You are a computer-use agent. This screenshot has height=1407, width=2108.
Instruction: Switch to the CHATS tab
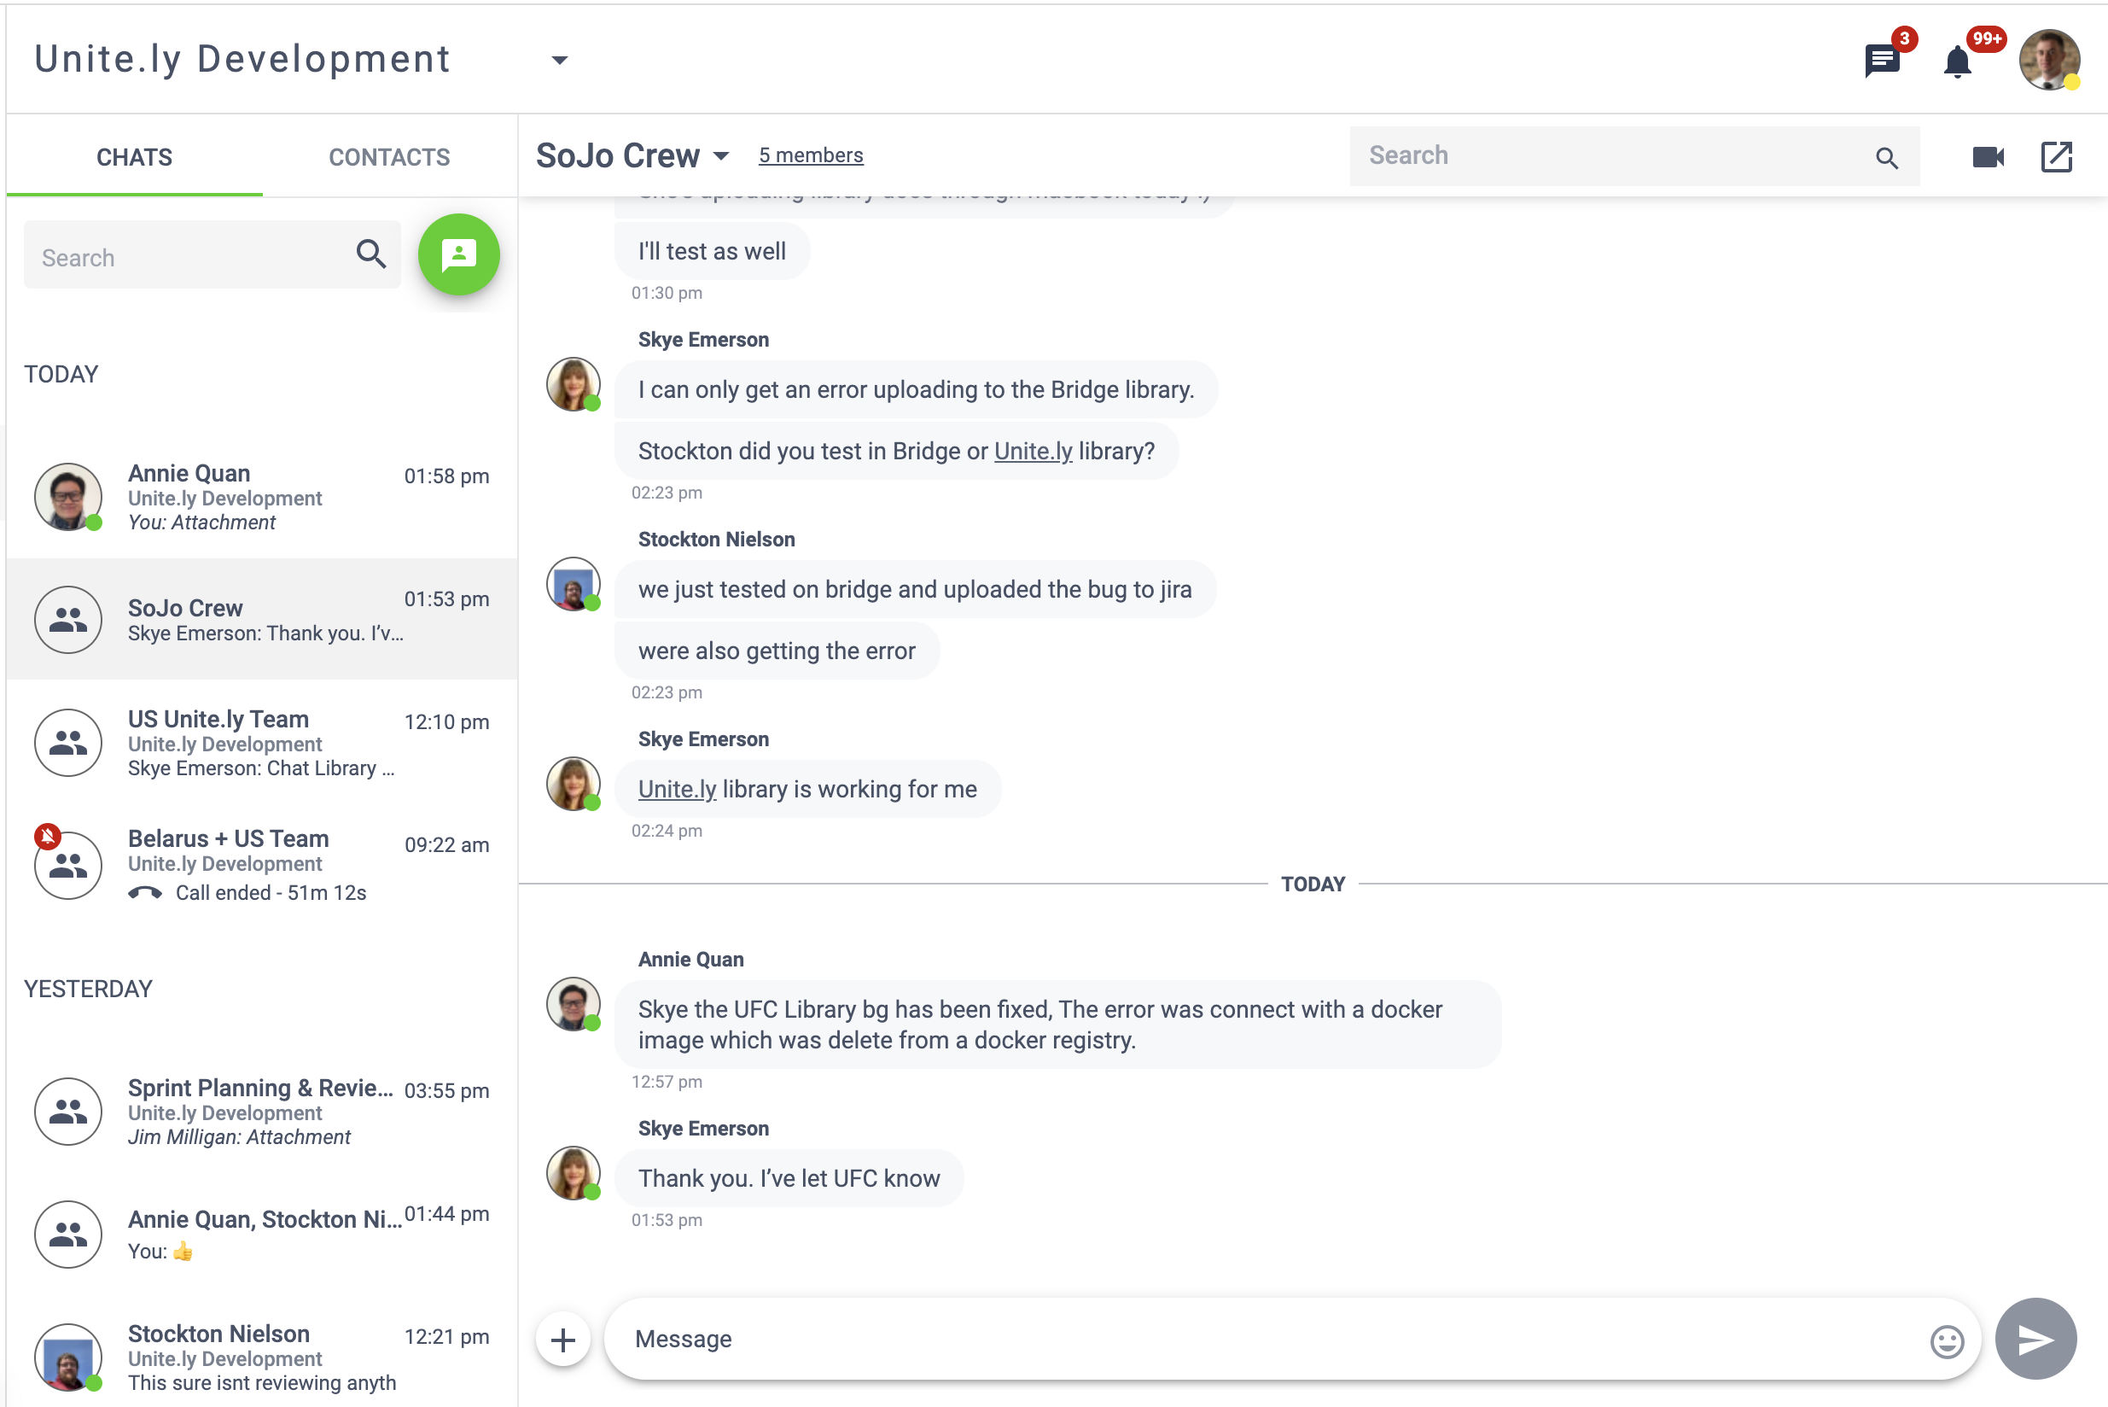point(135,157)
